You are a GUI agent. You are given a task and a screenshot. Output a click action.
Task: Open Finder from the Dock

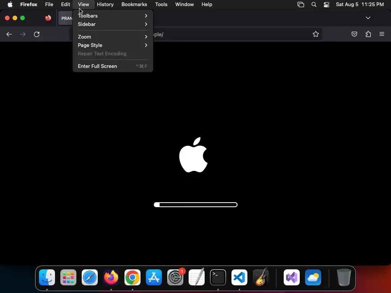pos(47,277)
